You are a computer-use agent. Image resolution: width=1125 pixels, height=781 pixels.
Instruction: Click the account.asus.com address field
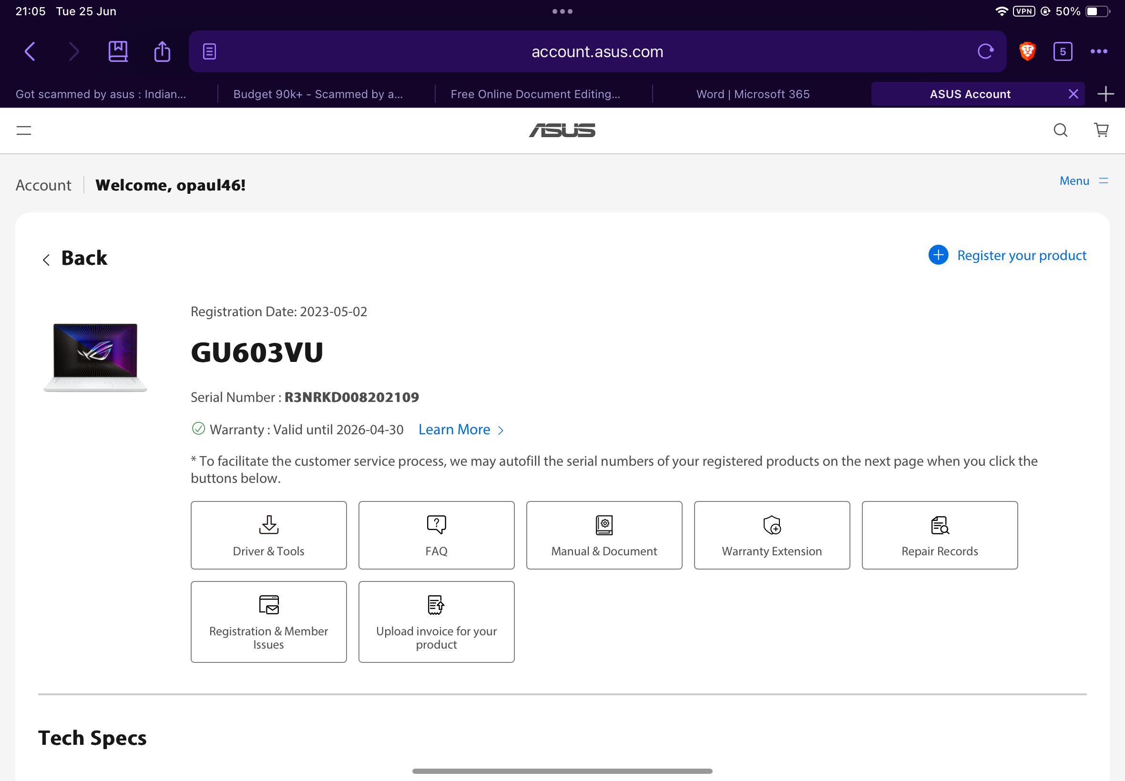[x=597, y=51]
